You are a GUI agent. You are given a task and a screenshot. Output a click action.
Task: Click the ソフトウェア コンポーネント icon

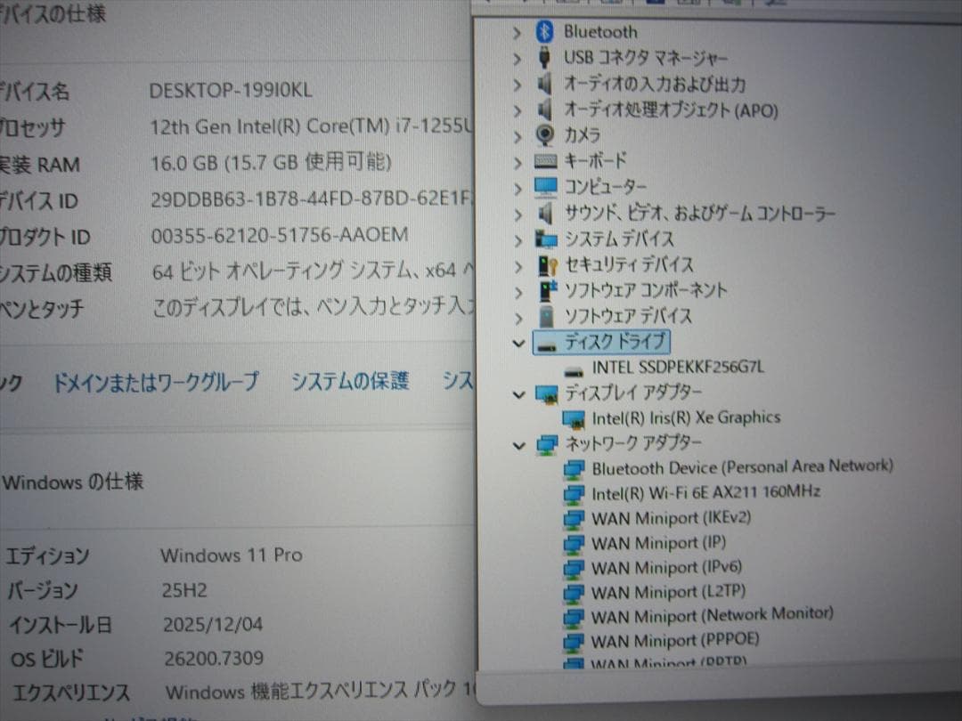pos(546,289)
